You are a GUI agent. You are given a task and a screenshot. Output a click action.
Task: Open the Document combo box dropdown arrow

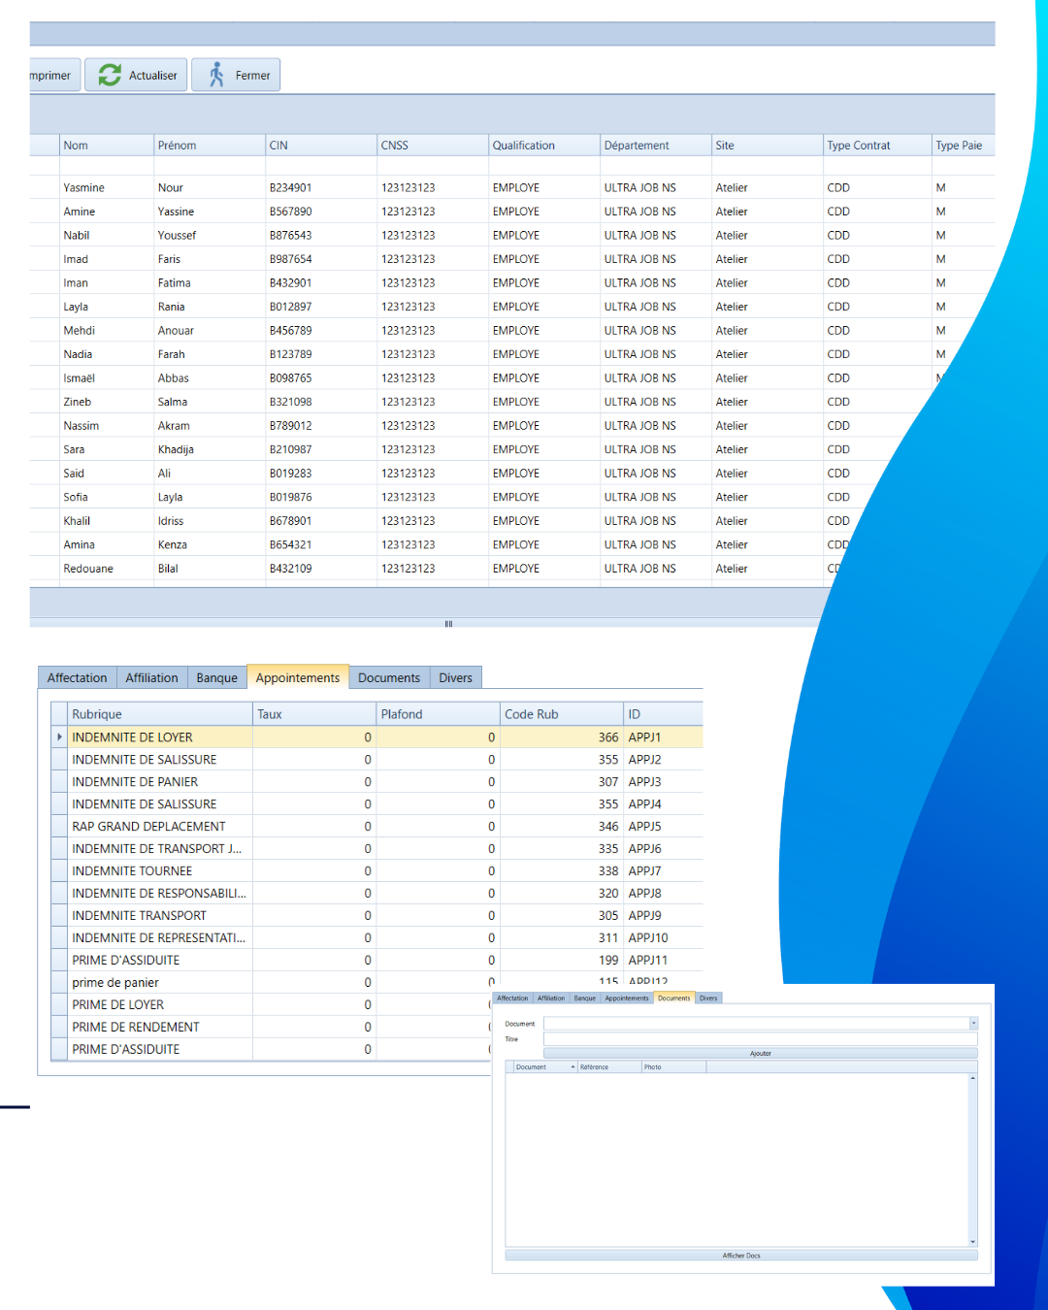click(x=973, y=1024)
